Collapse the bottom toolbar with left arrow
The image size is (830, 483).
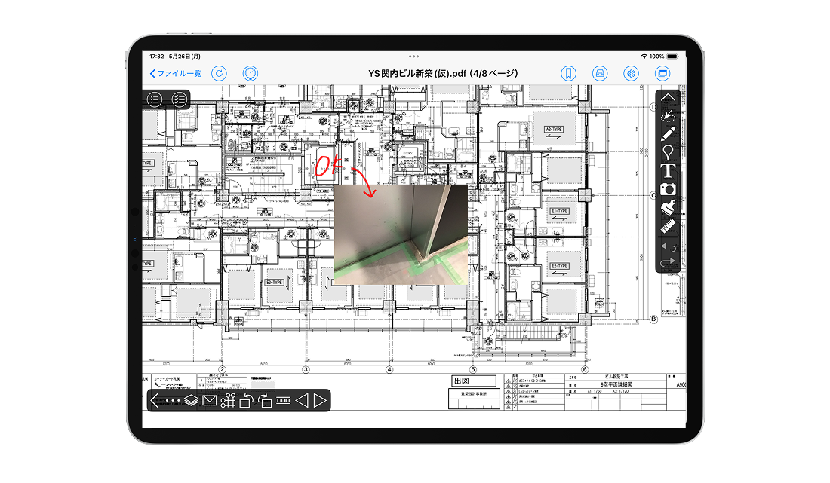155,401
